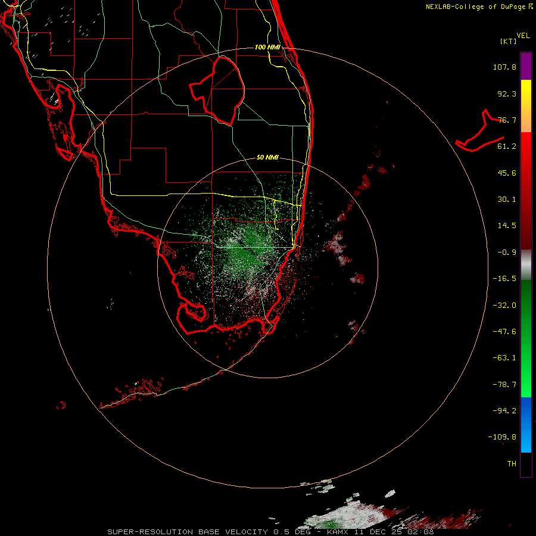The image size is (536, 536).
Task: Click the -78.7 legend value
Action: pos(504,385)
